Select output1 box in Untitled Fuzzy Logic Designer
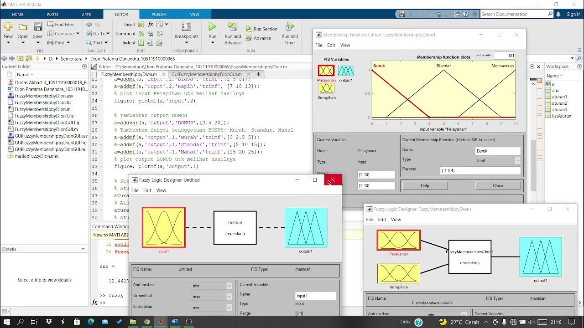Viewport: 584px width, 328px height. click(x=306, y=227)
